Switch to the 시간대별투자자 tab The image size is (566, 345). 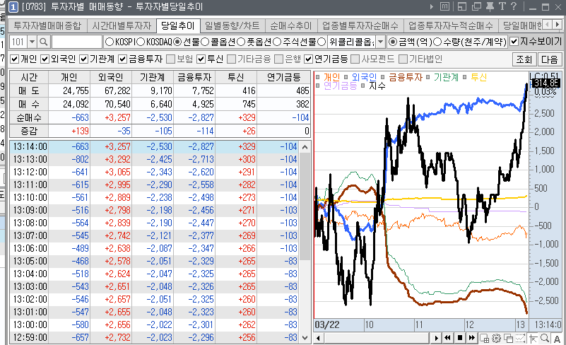(x=122, y=25)
